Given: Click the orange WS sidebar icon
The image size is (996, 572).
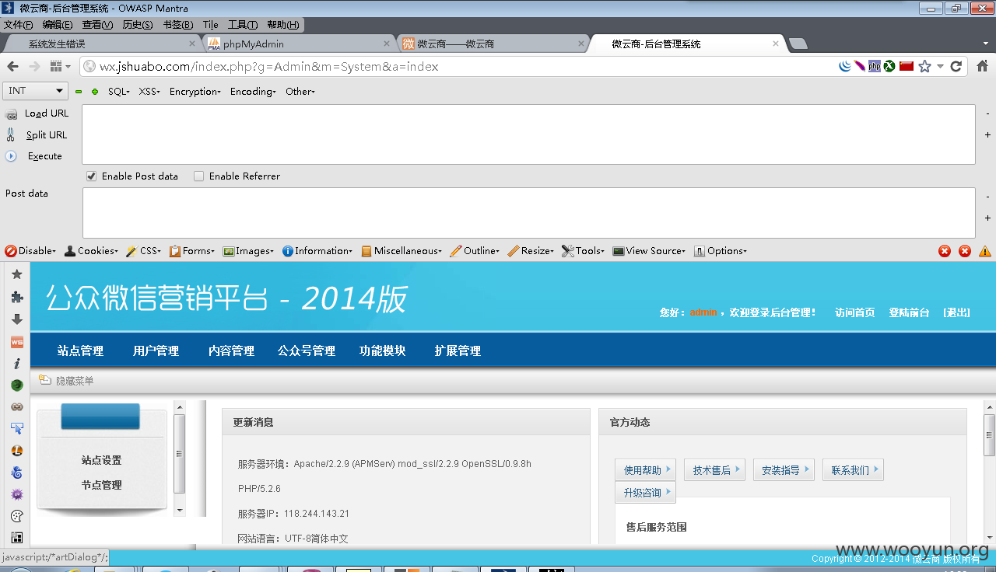Looking at the screenshot, I should 16,341.
